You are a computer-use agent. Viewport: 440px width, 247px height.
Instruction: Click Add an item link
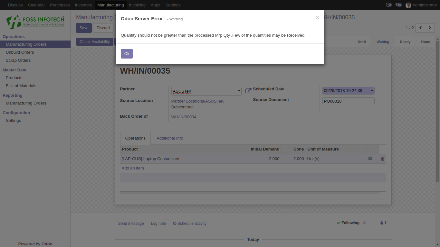pyautogui.click(x=133, y=168)
